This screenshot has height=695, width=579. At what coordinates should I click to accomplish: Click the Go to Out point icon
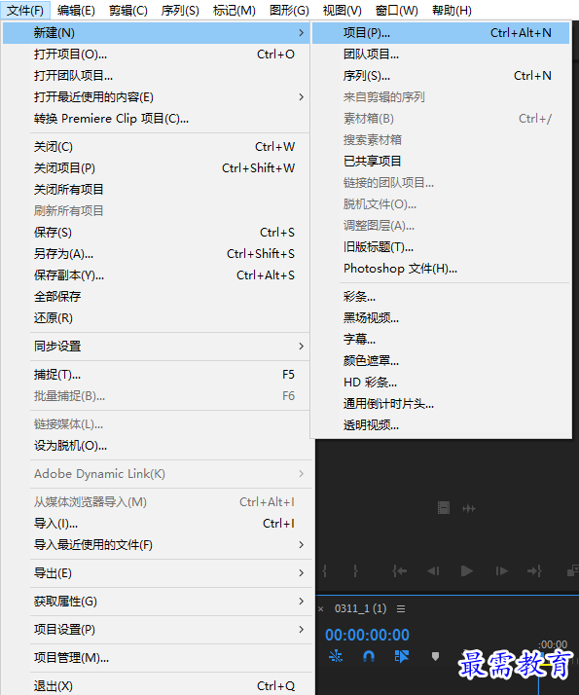click(534, 570)
